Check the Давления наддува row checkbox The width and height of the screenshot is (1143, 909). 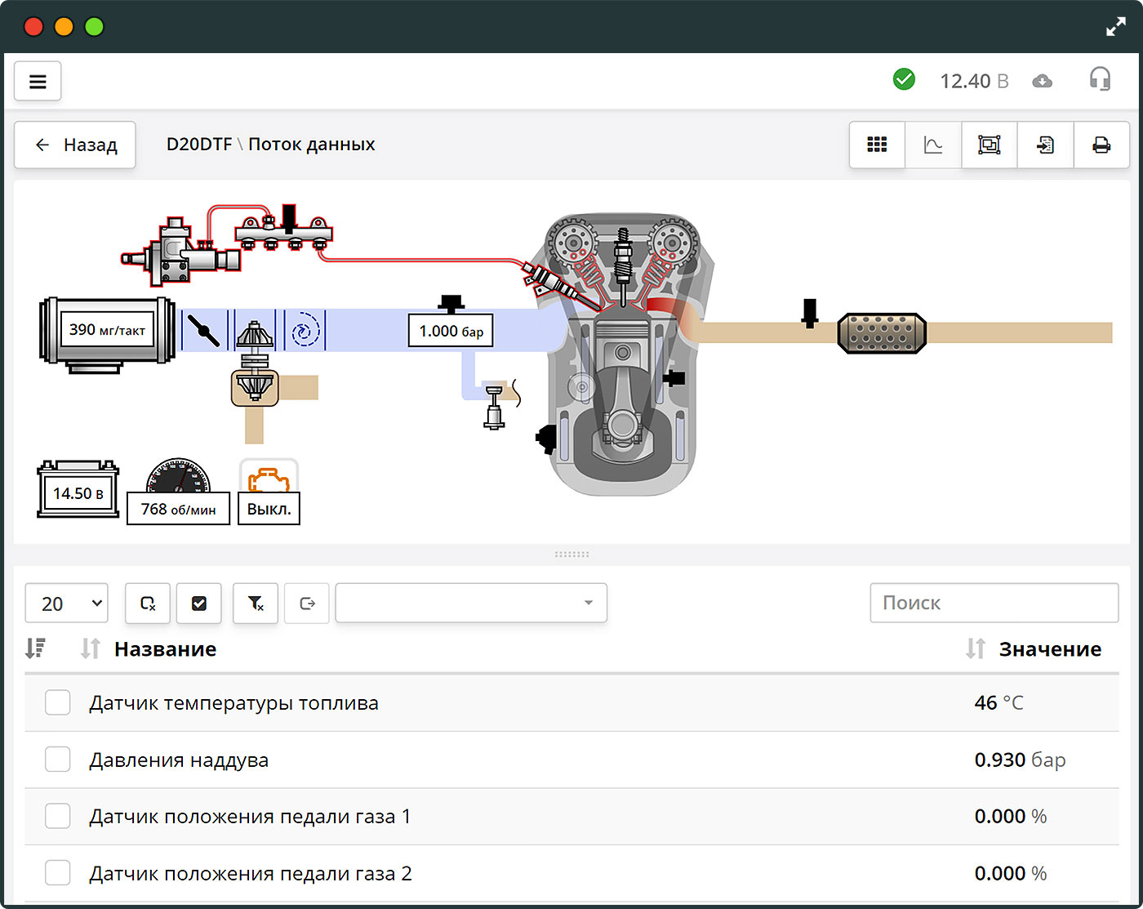[x=57, y=760]
